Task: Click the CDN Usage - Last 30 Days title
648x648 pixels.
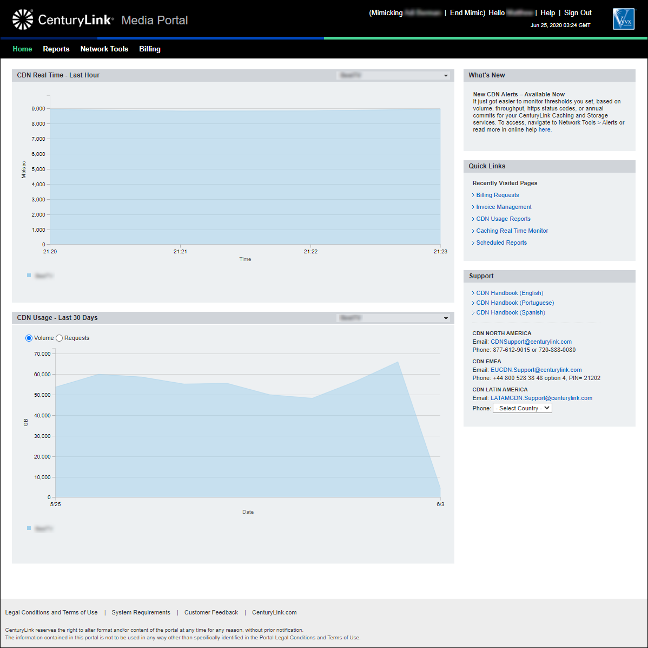Action: (x=57, y=318)
